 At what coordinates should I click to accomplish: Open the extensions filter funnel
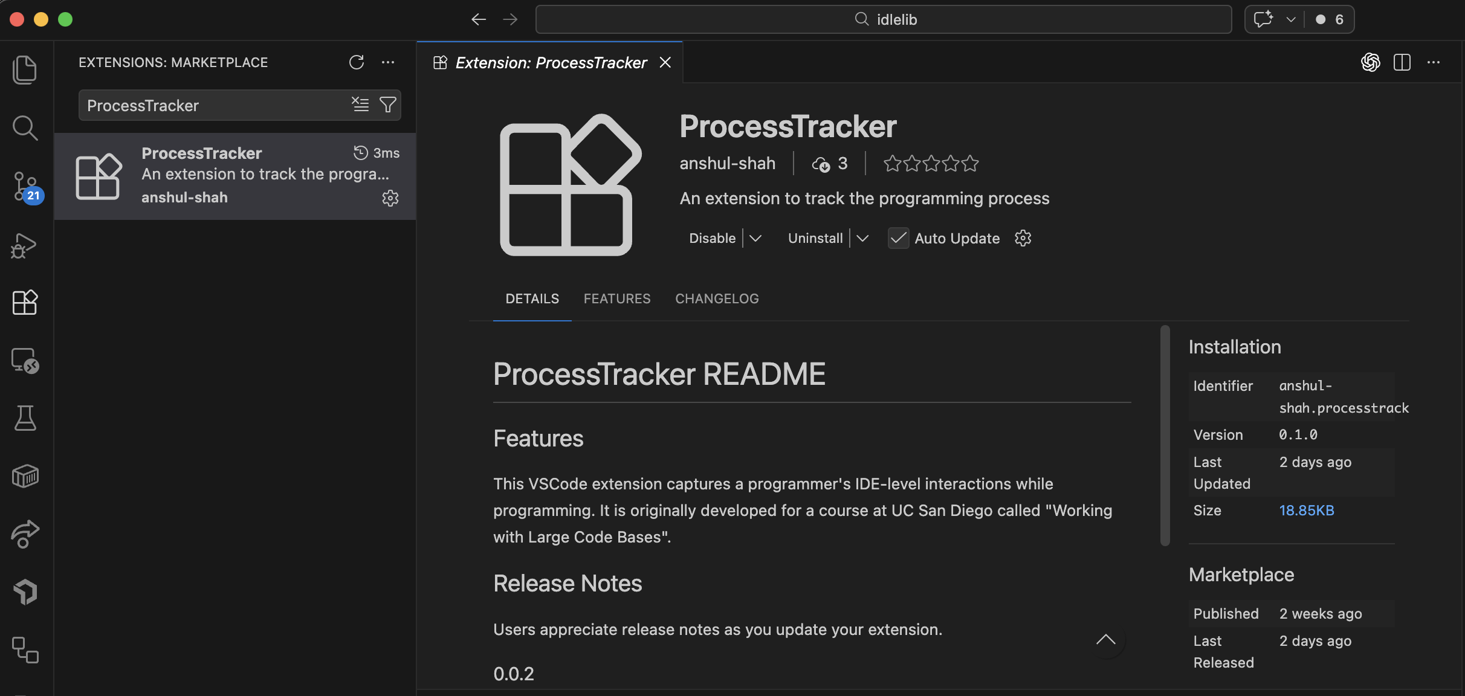[387, 105]
